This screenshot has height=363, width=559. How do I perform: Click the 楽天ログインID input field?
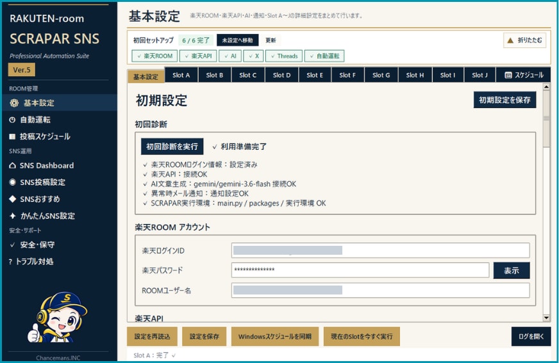point(380,250)
